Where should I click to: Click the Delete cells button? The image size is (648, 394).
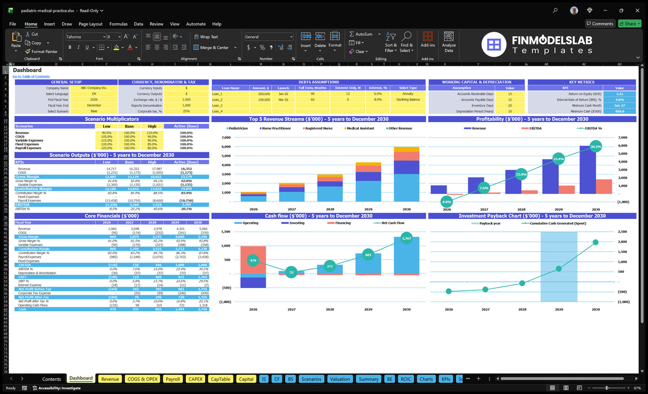[x=320, y=41]
